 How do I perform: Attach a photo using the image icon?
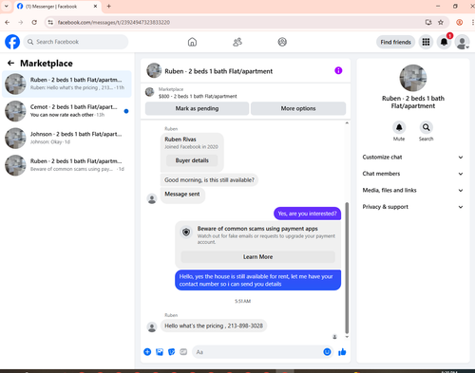point(160,352)
